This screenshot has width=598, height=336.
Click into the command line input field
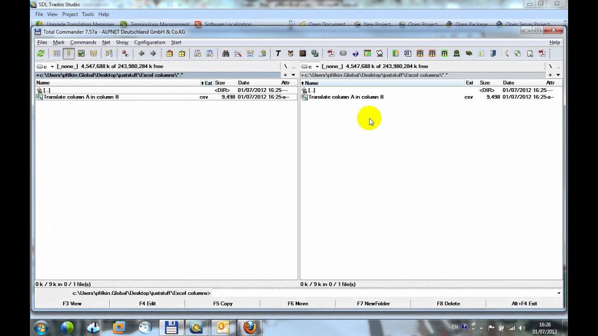[x=383, y=293]
